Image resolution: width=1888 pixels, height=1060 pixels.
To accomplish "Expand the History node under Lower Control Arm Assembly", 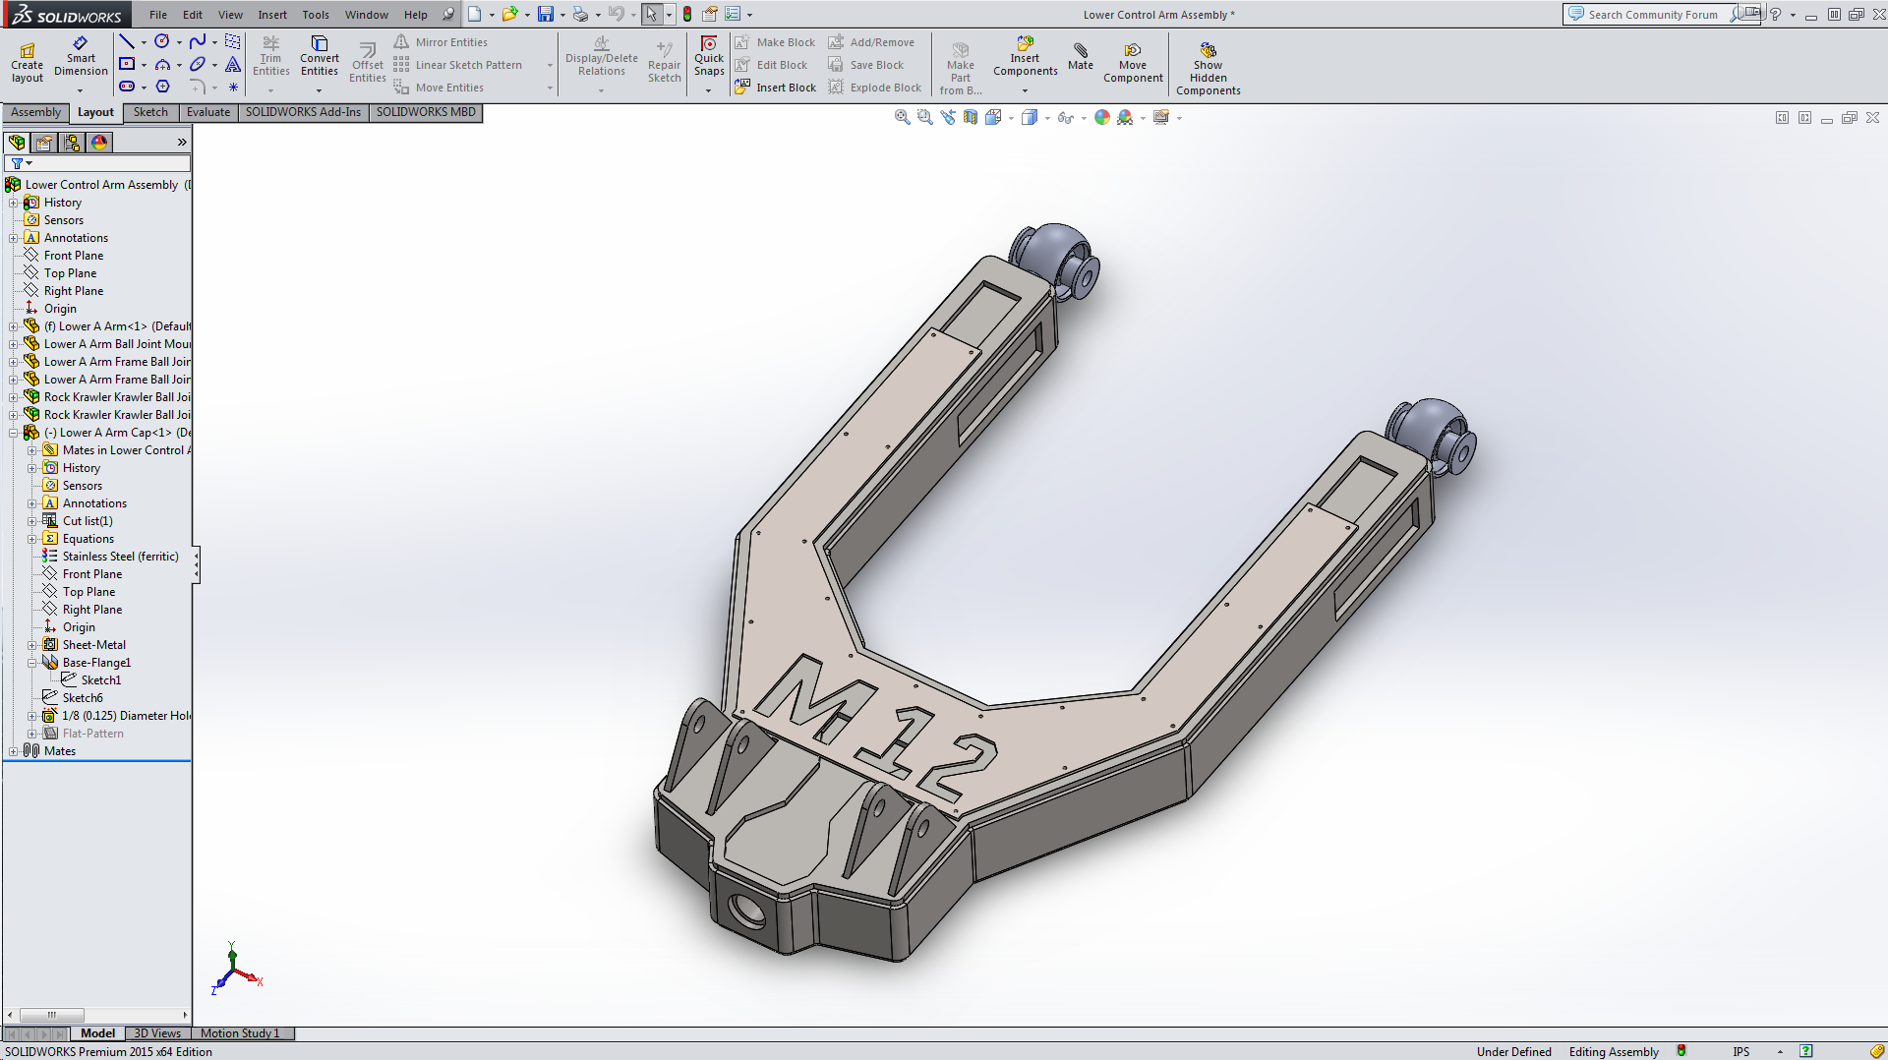I will click(x=14, y=203).
